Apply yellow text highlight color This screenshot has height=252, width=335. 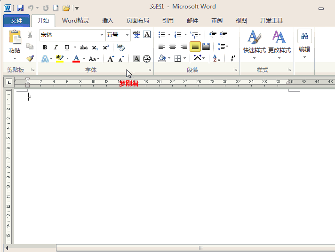click(x=60, y=58)
